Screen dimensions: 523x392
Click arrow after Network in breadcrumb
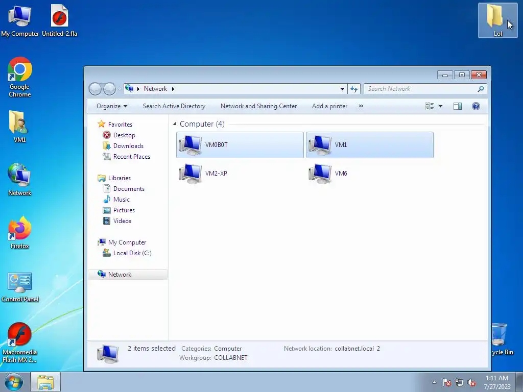pos(173,89)
